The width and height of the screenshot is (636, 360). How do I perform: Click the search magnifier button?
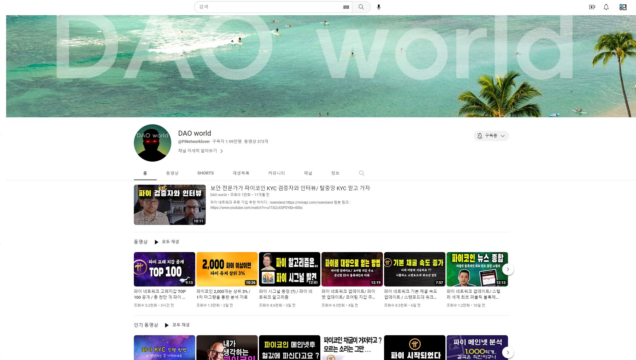click(361, 7)
